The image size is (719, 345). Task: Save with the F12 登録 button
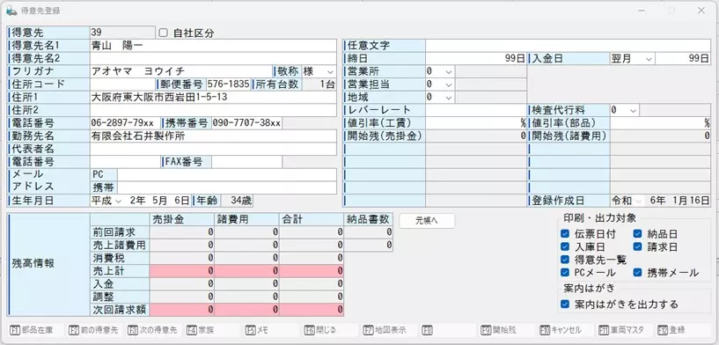click(x=684, y=330)
